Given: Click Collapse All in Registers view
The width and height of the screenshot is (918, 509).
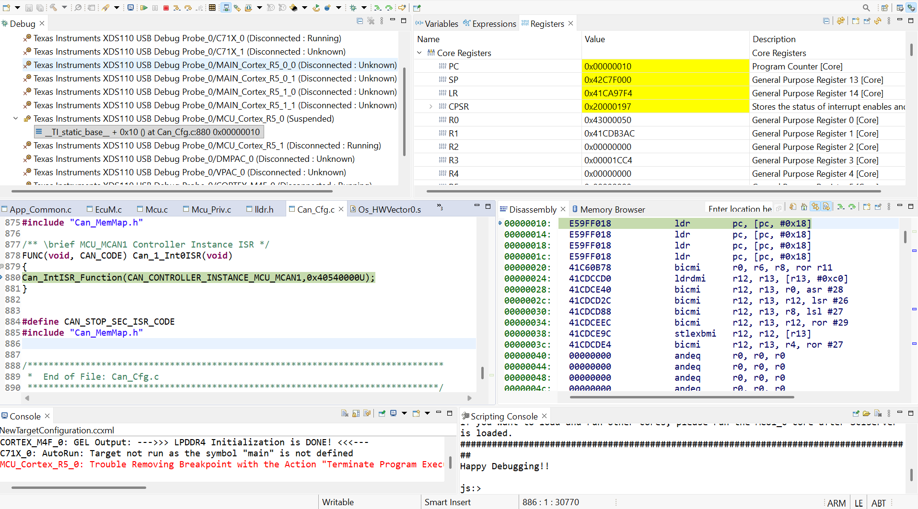Looking at the screenshot, I should pyautogui.click(x=826, y=21).
